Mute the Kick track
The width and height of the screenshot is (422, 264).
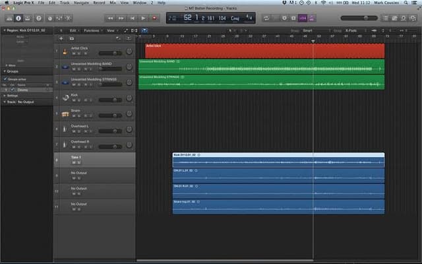pyautogui.click(x=74, y=100)
